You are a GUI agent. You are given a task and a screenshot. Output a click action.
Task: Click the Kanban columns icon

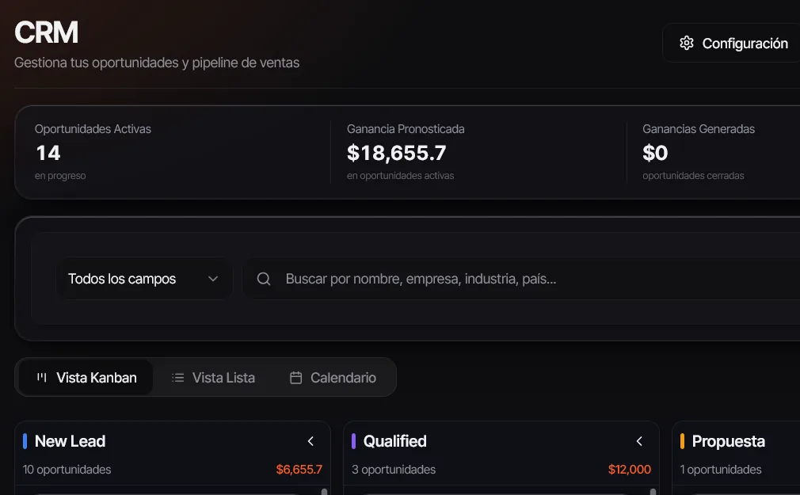coord(42,378)
